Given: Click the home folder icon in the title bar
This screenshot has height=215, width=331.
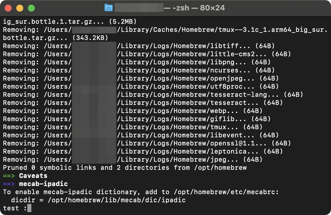Looking at the screenshot, I should (109, 8).
